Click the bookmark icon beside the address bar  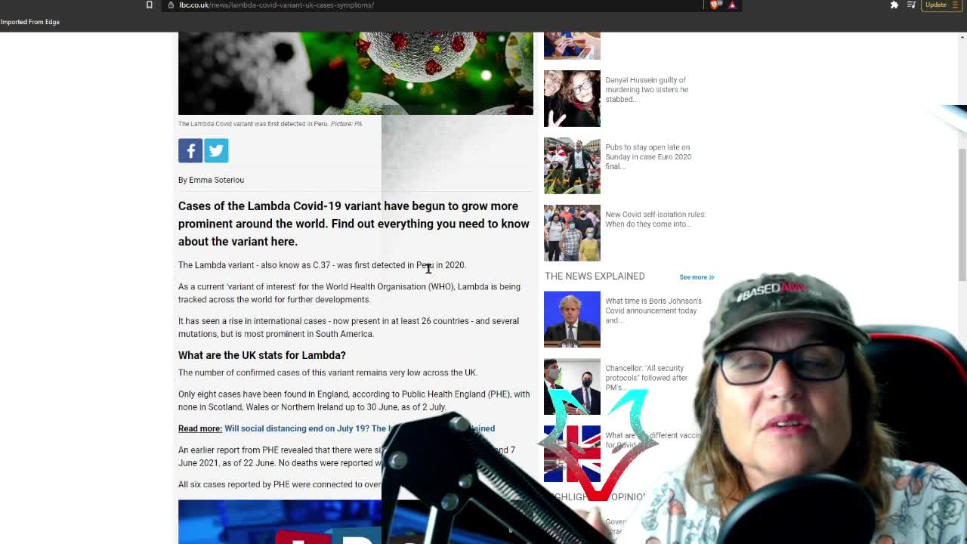150,5
